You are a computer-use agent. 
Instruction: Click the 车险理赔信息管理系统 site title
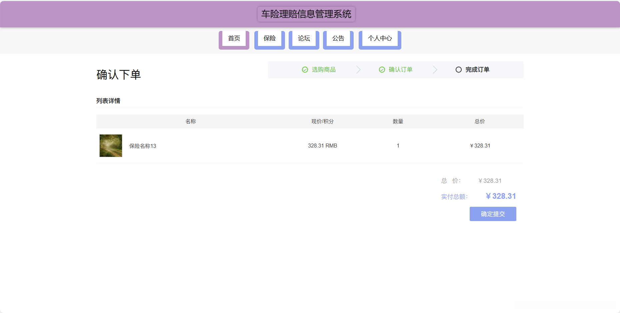coord(306,14)
